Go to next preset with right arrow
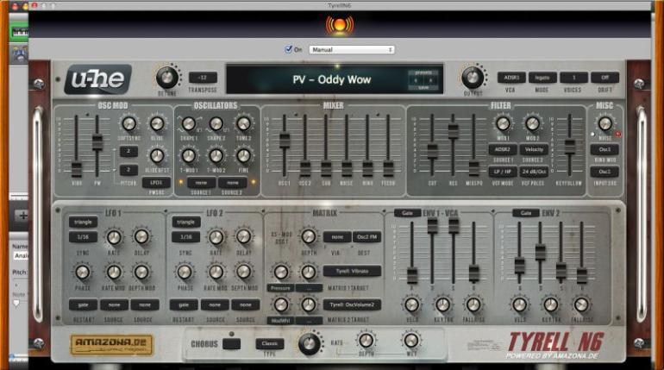This screenshot has width=664, height=370. click(430, 80)
